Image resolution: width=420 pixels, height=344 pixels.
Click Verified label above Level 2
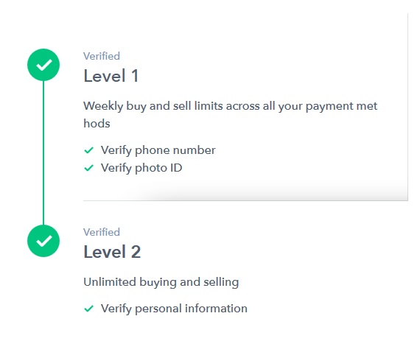click(102, 232)
